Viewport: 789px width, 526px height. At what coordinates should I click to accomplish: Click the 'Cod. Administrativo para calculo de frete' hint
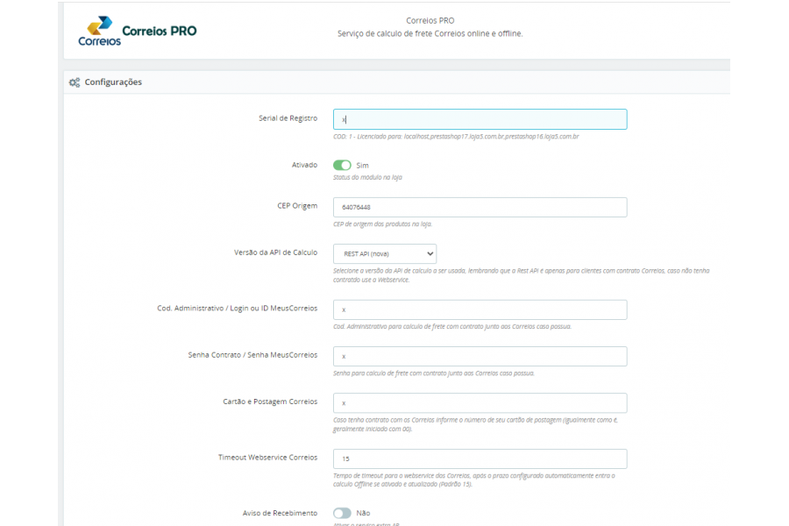[x=452, y=327]
